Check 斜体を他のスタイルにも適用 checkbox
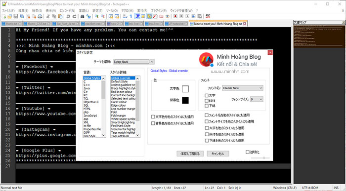The width and height of the screenshot is (346, 191). pos(207,134)
